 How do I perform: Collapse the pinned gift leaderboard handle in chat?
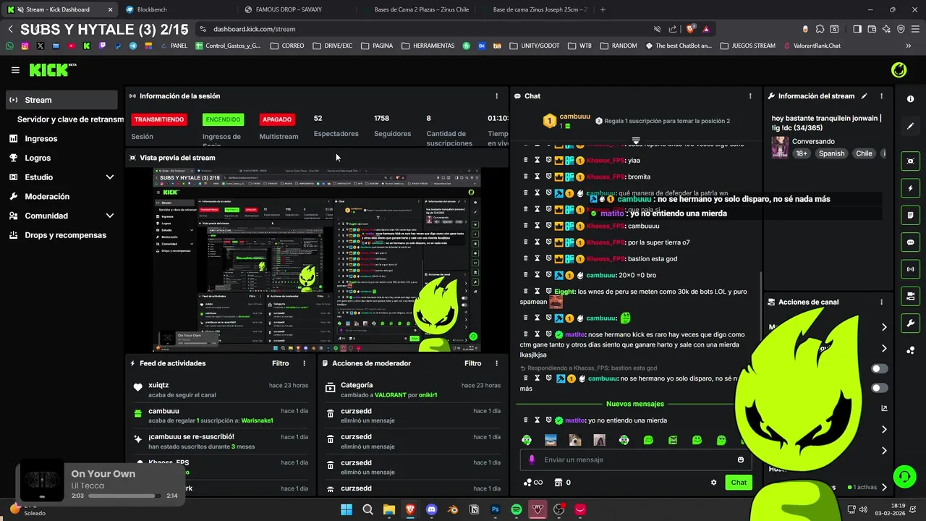pos(636,140)
